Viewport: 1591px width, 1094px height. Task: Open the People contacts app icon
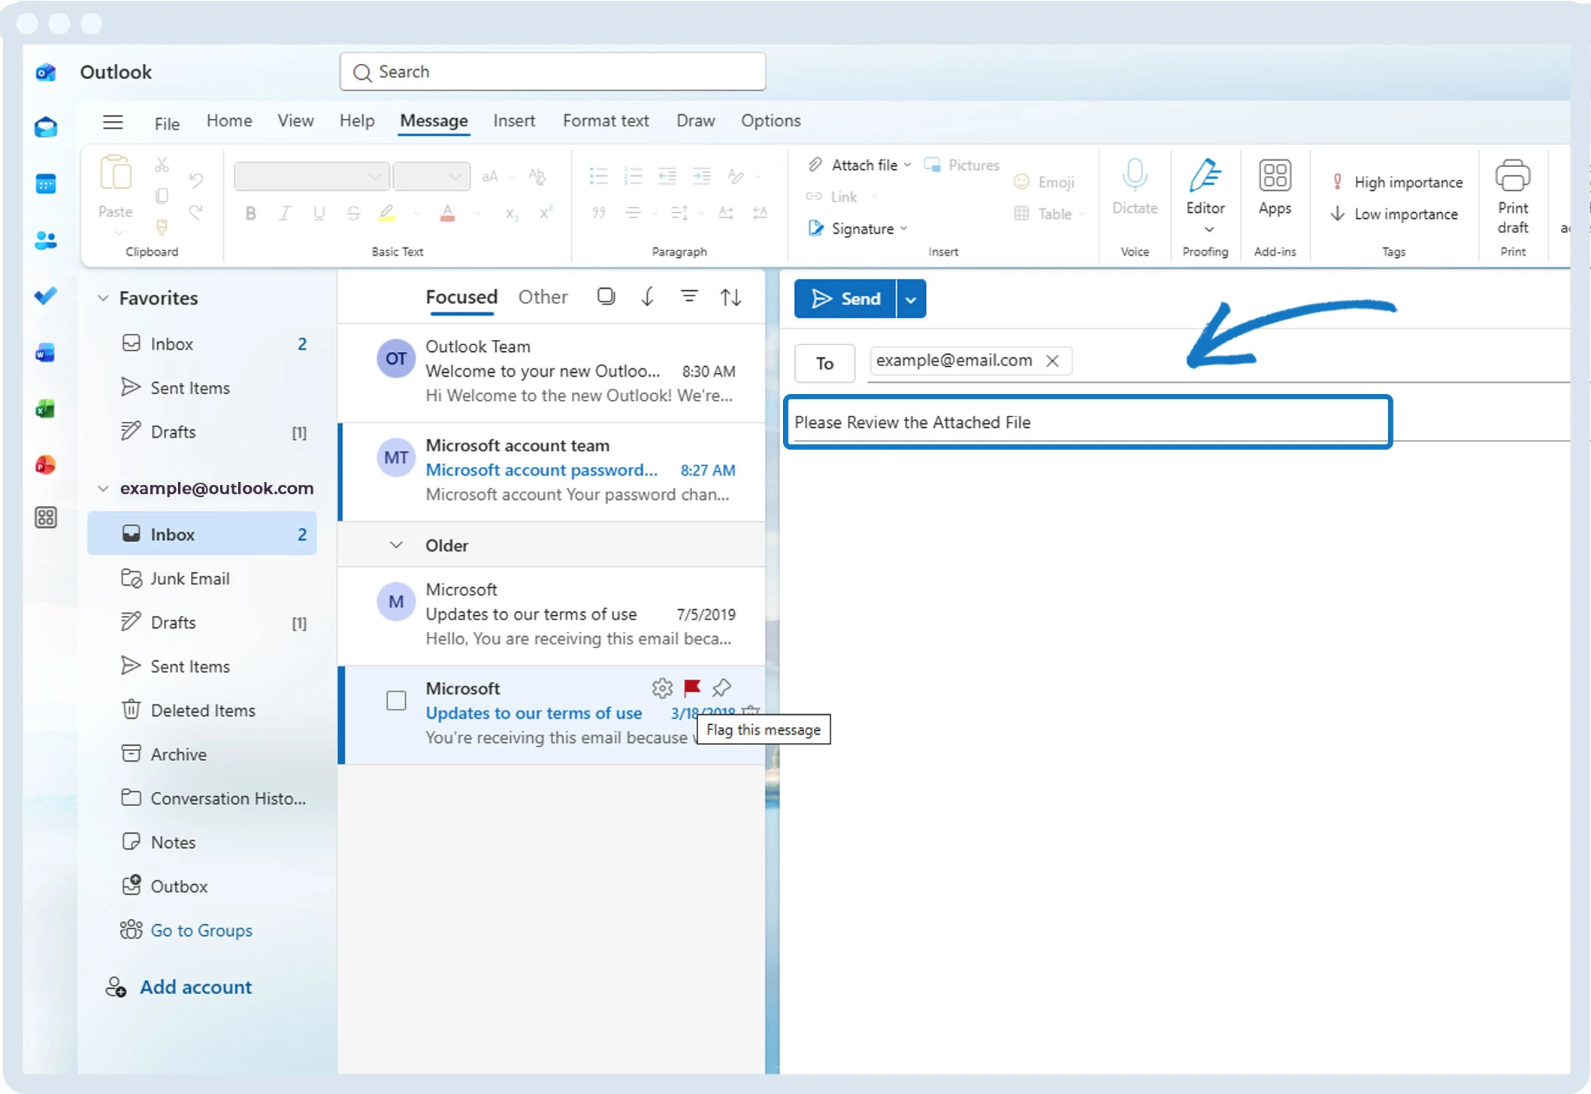[46, 241]
